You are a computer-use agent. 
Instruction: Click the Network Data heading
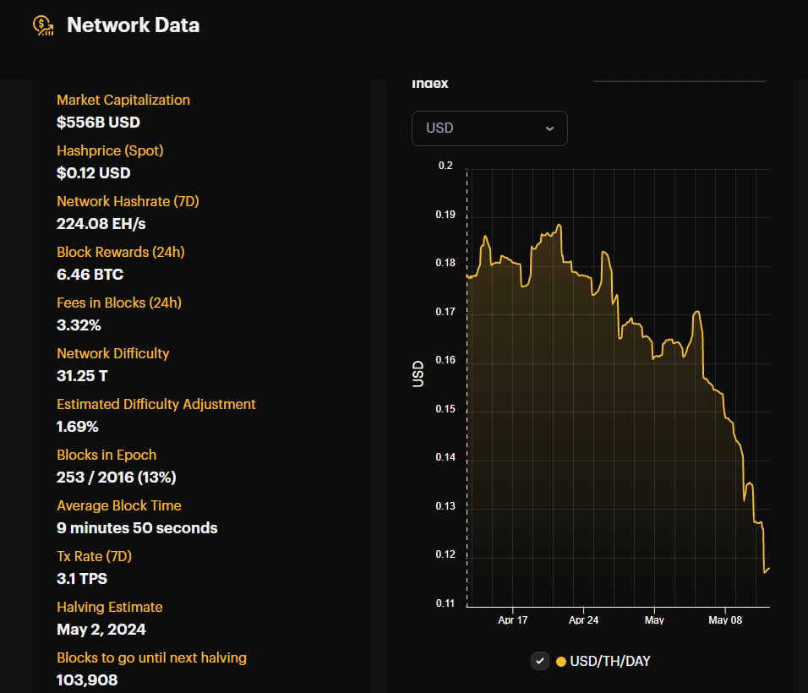tap(133, 25)
